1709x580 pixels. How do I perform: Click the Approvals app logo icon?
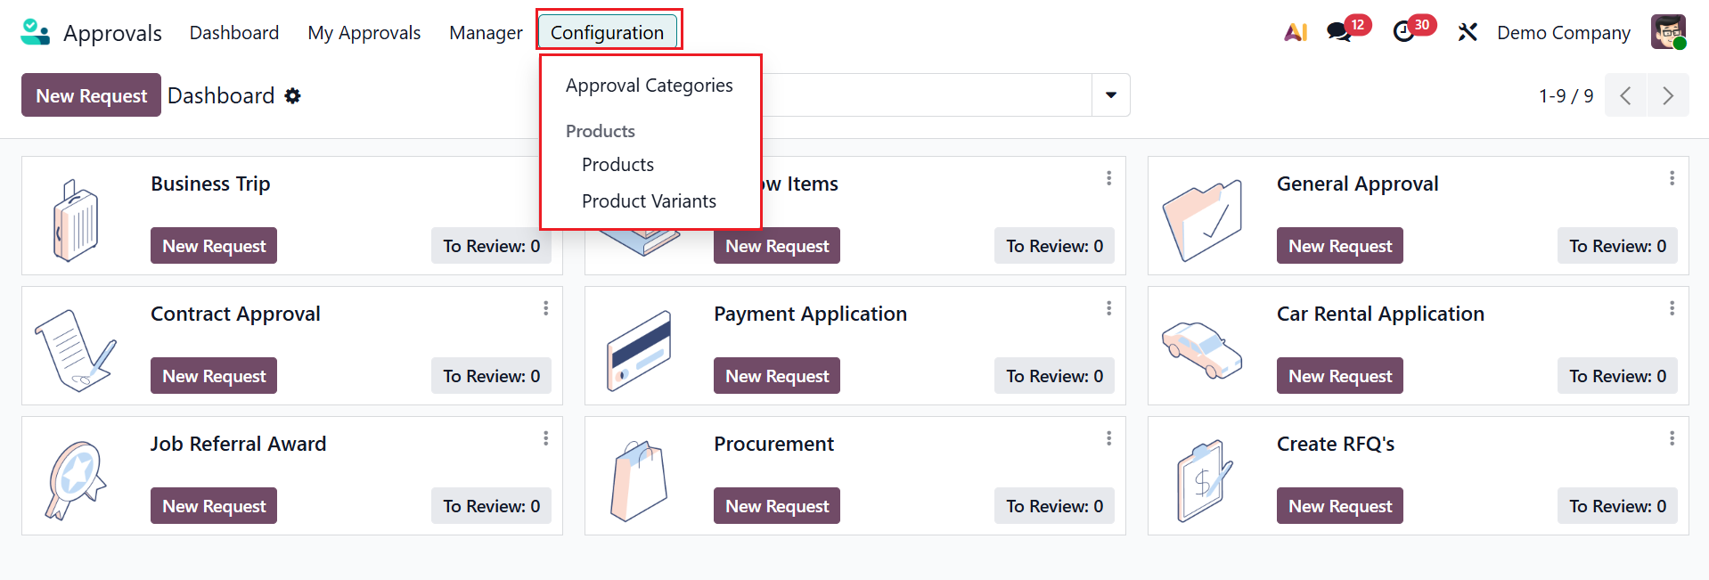[x=35, y=33]
